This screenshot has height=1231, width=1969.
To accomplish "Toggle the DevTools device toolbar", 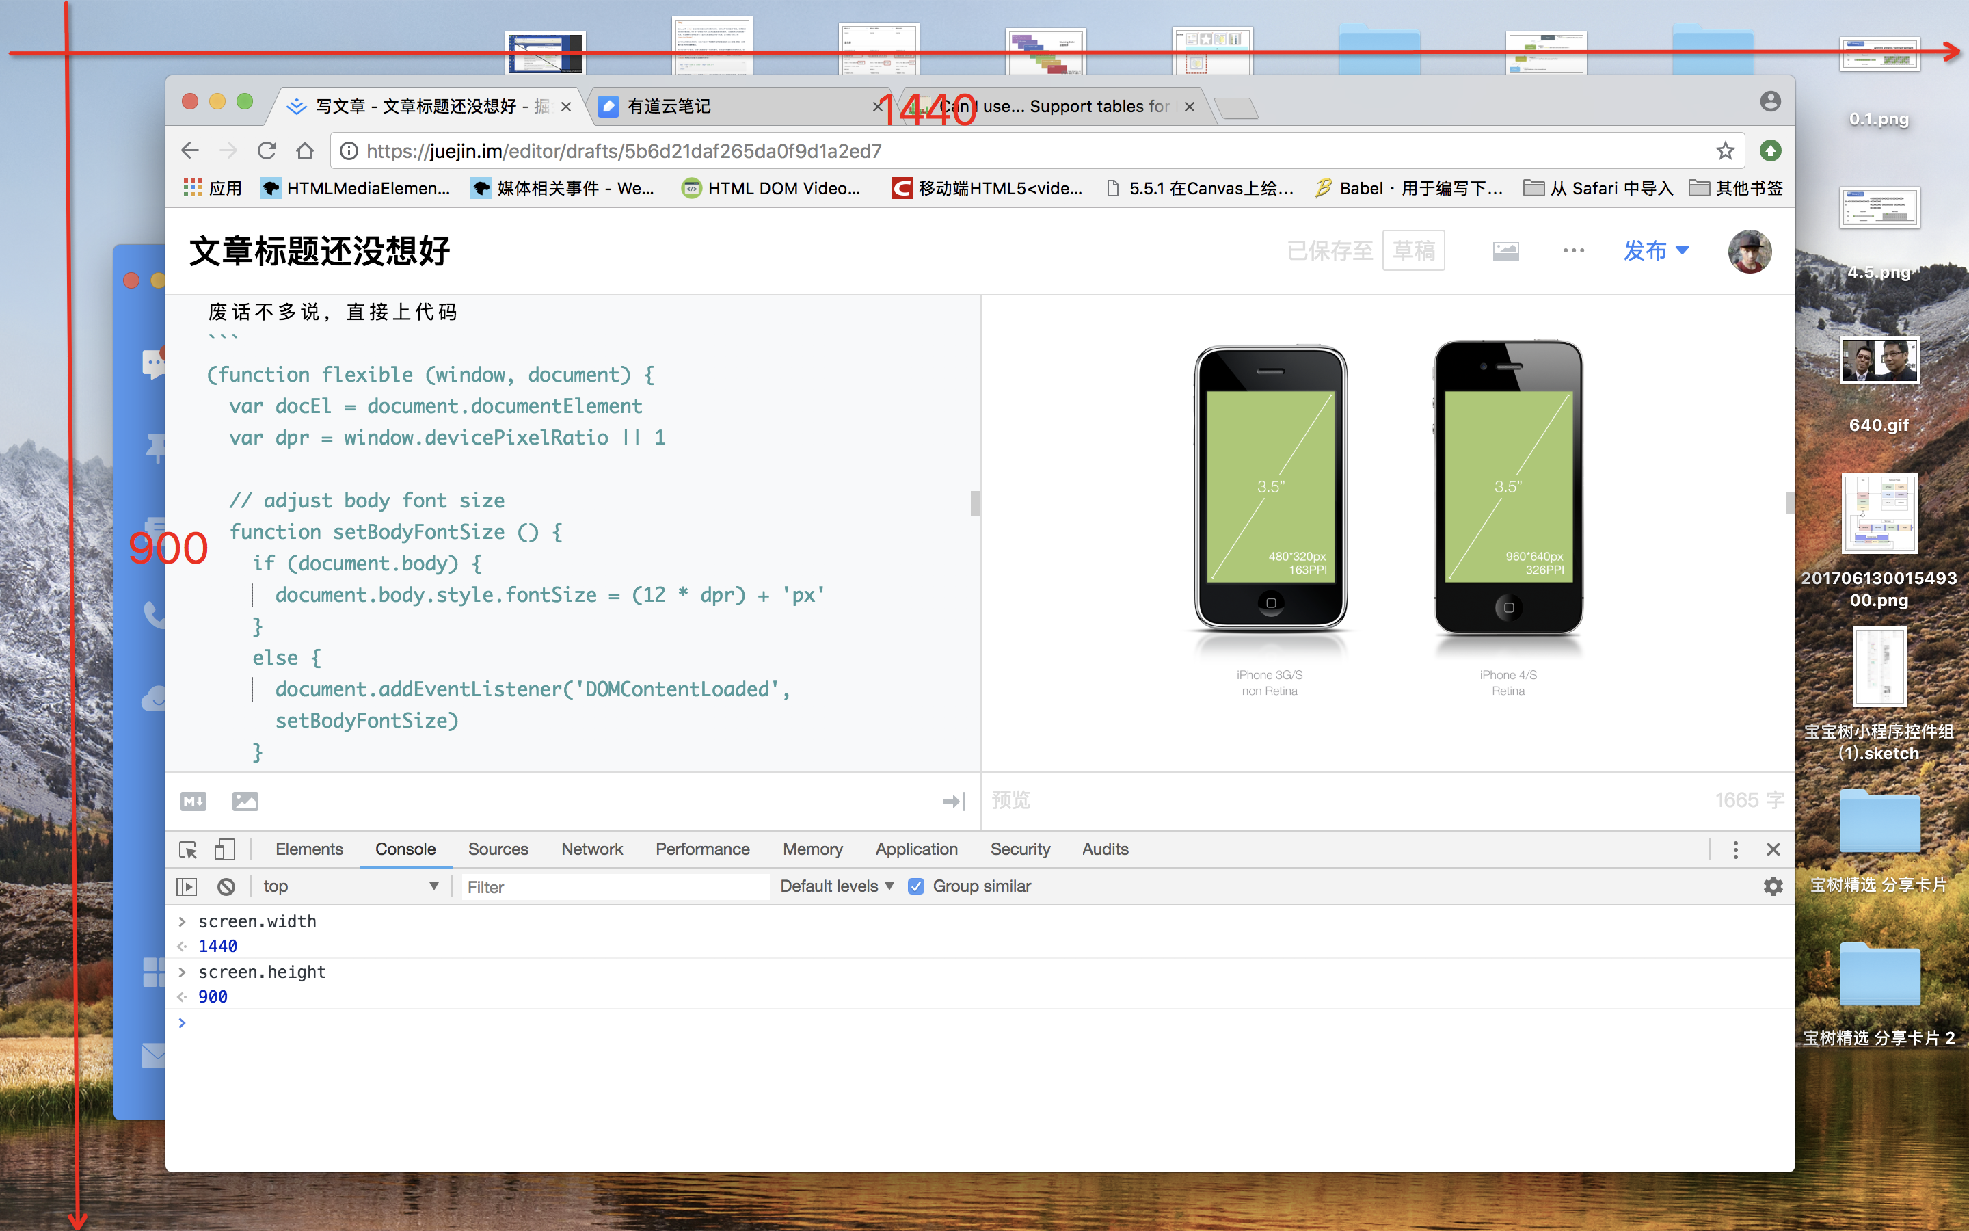I will pyautogui.click(x=224, y=849).
